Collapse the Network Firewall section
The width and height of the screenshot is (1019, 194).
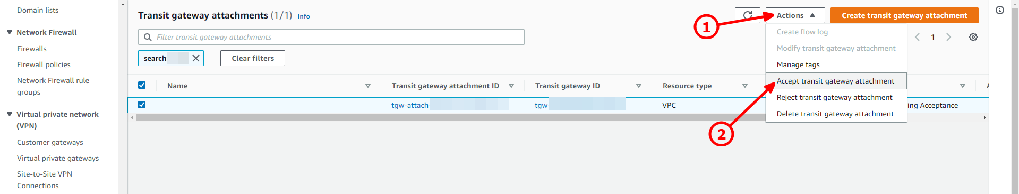coord(10,32)
